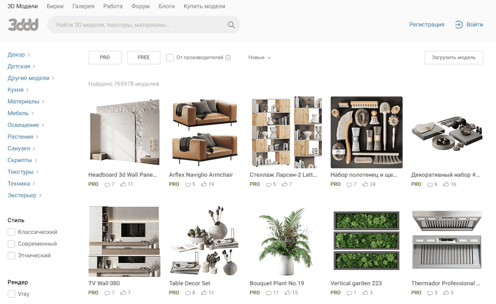The width and height of the screenshot is (496, 304).
Task: Go to the Форум menu item
Action: [141, 6]
